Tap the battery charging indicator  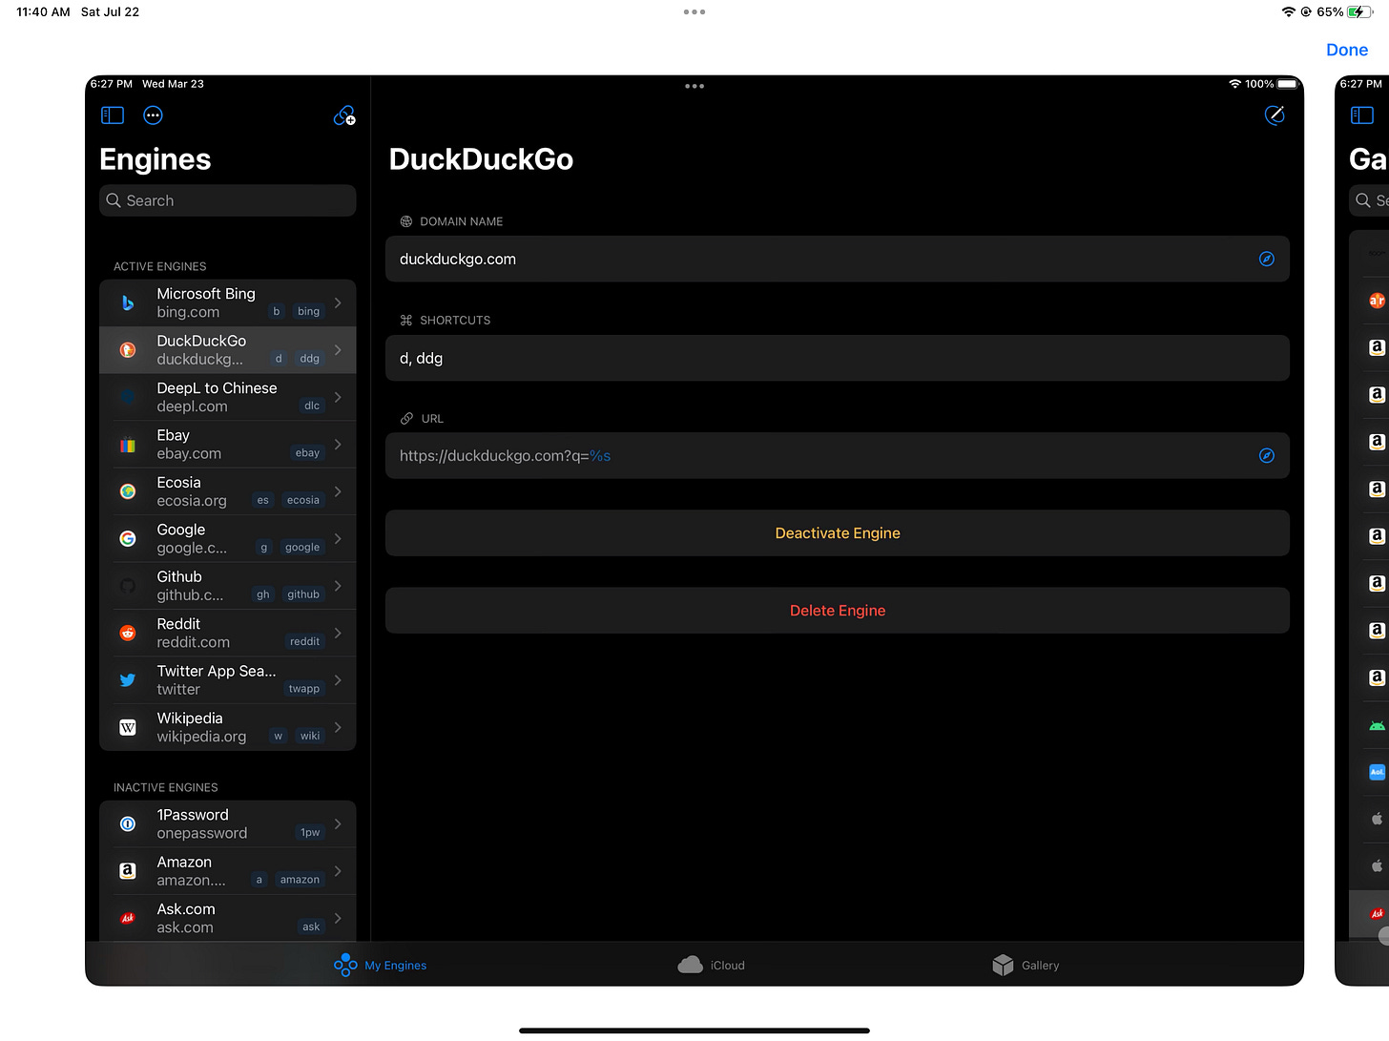pyautogui.click(x=1360, y=12)
